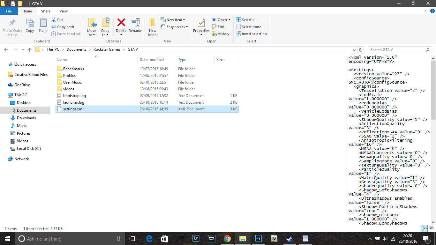Select all items in the folder
Image resolution: width=436 pixels, height=245 pixels.
coord(246,20)
